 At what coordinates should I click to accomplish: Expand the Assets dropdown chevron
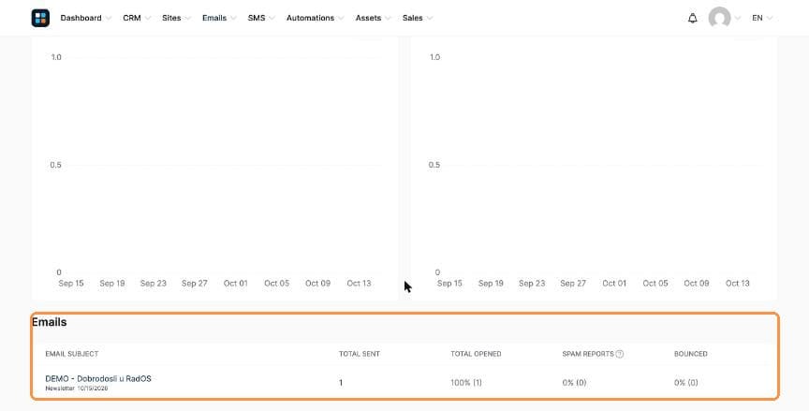pyautogui.click(x=388, y=19)
